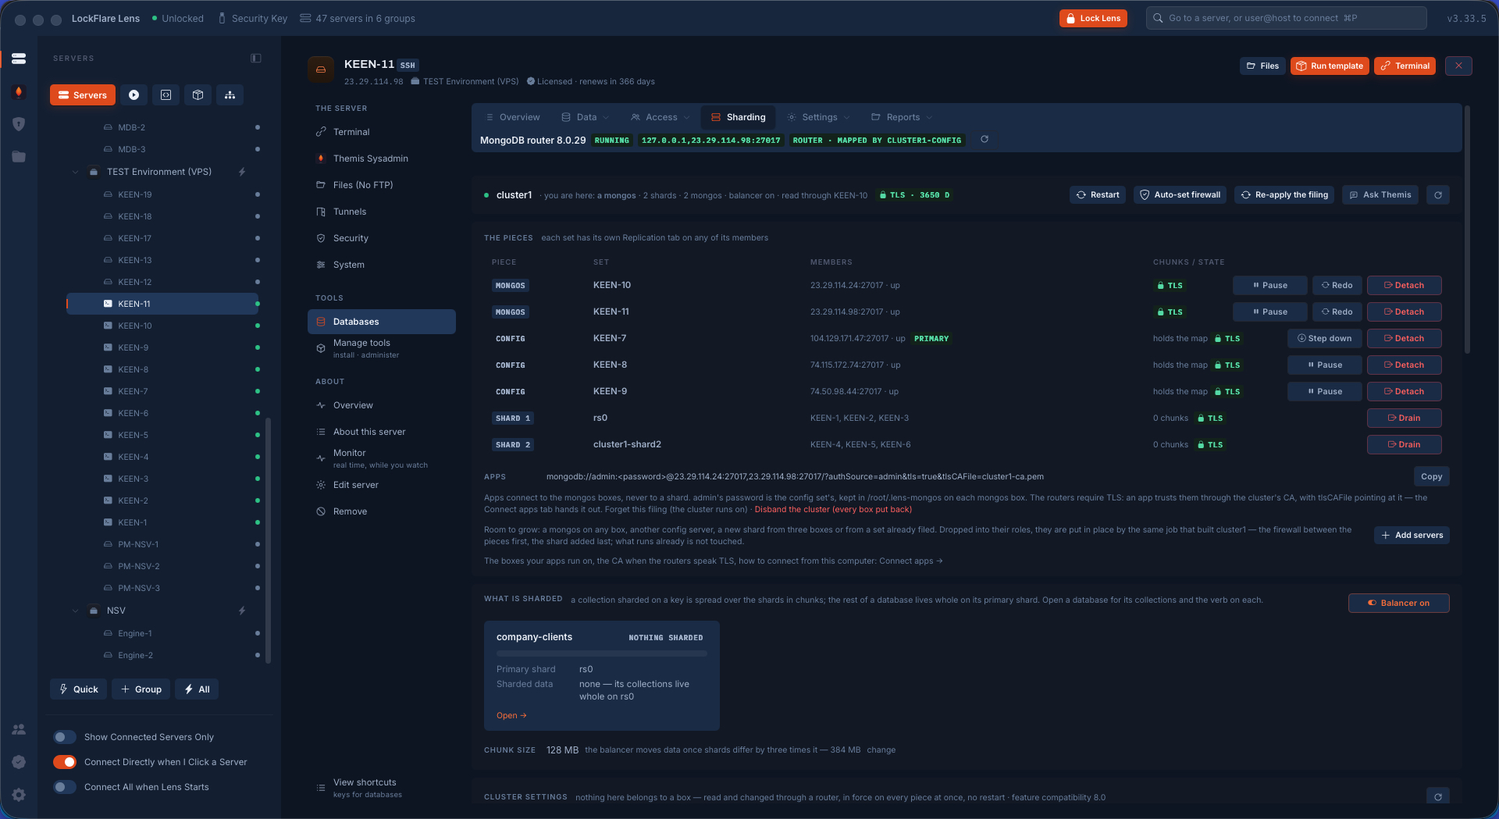This screenshot has width=1499, height=819.
Task: Open Manage tools in the Tools section
Action: pos(382,348)
